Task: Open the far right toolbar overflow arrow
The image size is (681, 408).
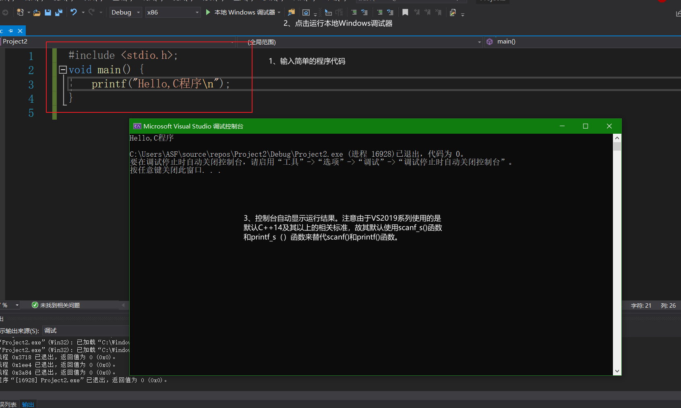Action: coord(463,14)
